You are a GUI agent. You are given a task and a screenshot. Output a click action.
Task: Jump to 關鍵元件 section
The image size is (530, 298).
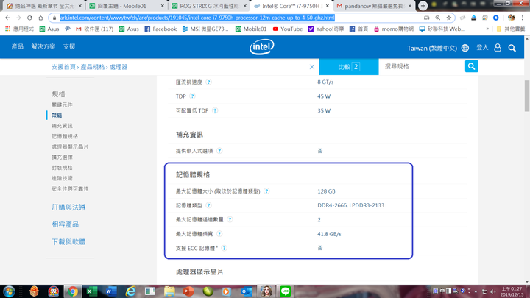[62, 104]
